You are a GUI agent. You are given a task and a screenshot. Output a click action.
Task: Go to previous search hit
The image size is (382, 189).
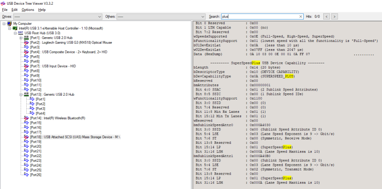(x=327, y=17)
